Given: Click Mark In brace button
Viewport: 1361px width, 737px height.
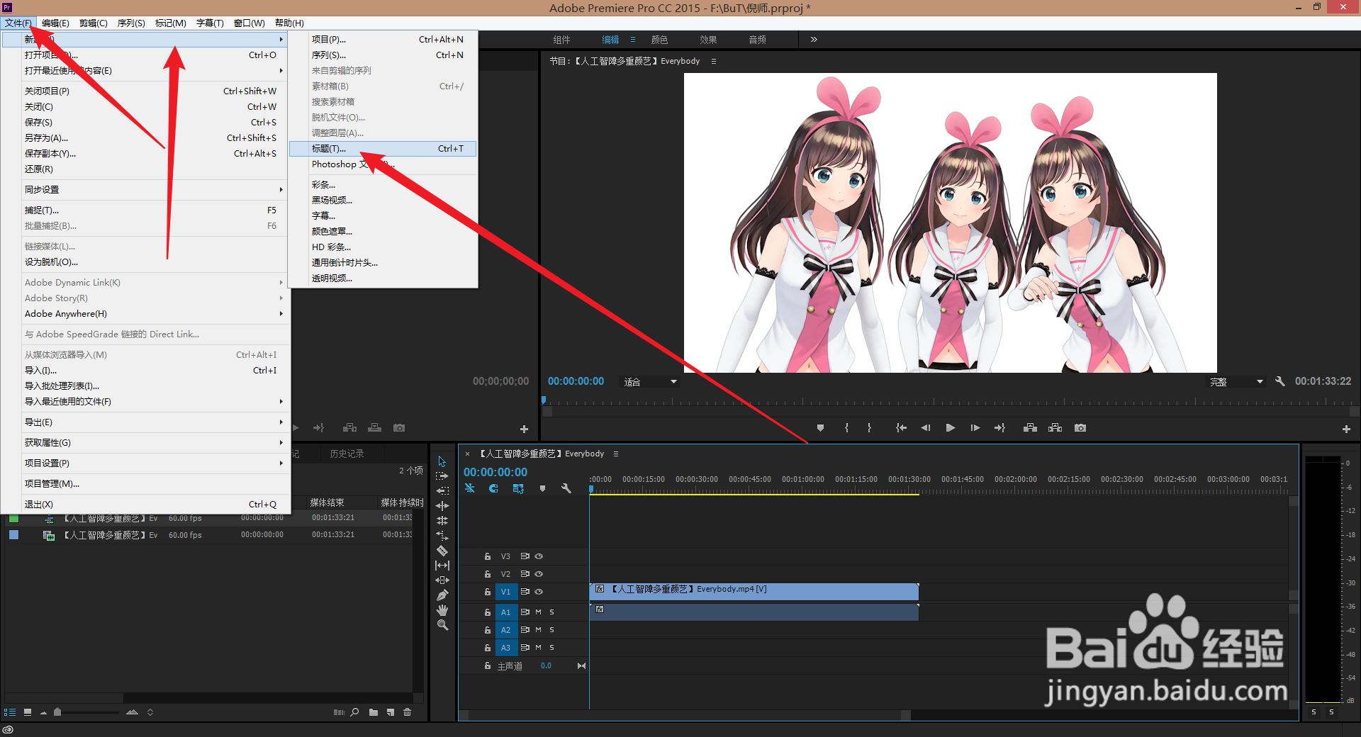Looking at the screenshot, I should [846, 428].
